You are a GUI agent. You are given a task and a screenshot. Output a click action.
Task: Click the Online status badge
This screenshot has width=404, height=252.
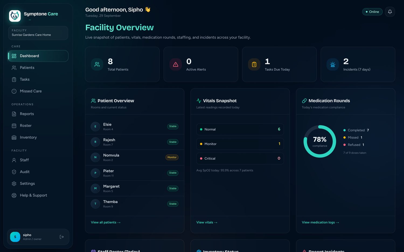pyautogui.click(x=372, y=12)
